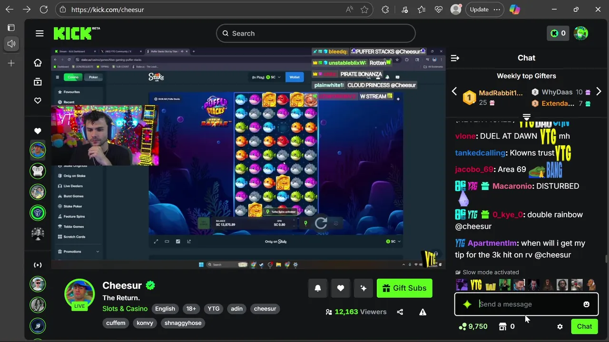
Task: Open ApartmentIm's chat username
Action: tap(492, 243)
